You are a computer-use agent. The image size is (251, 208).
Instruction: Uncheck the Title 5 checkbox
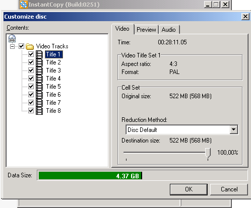31,87
